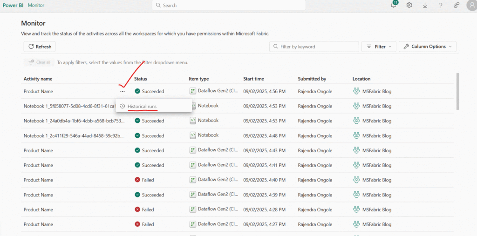
Task: Click MSFabric Blog location in 4:39 PM row
Action: pos(376,195)
